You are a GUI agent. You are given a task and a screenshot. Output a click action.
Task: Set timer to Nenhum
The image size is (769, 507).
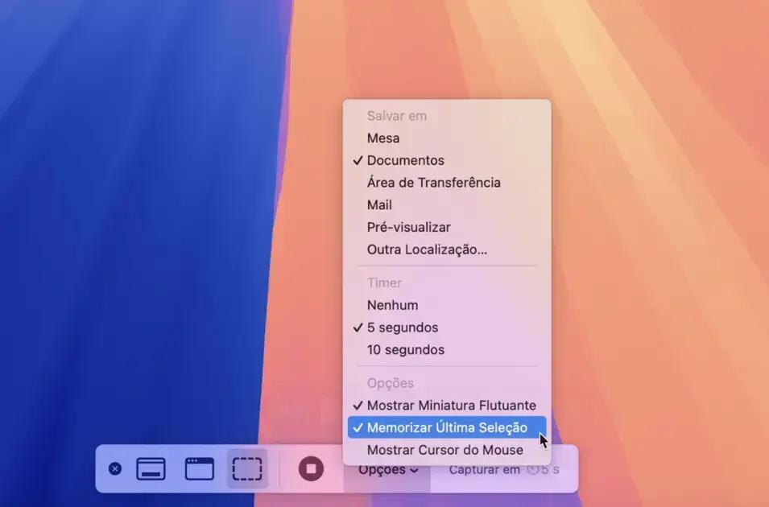(447, 306)
